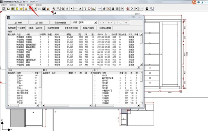208x131 pixels.
Task: Click the 查看板件孔位图 button
Action: pos(71,28)
